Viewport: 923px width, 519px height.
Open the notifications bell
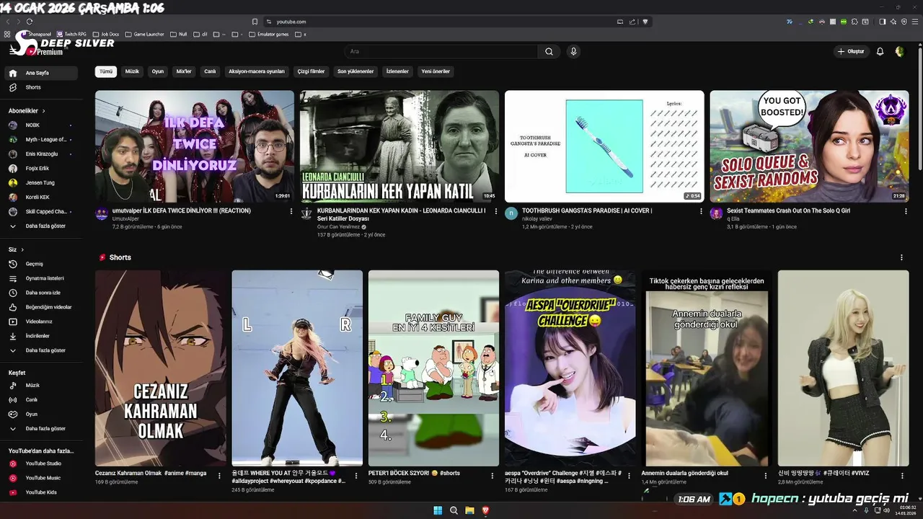pyautogui.click(x=880, y=51)
